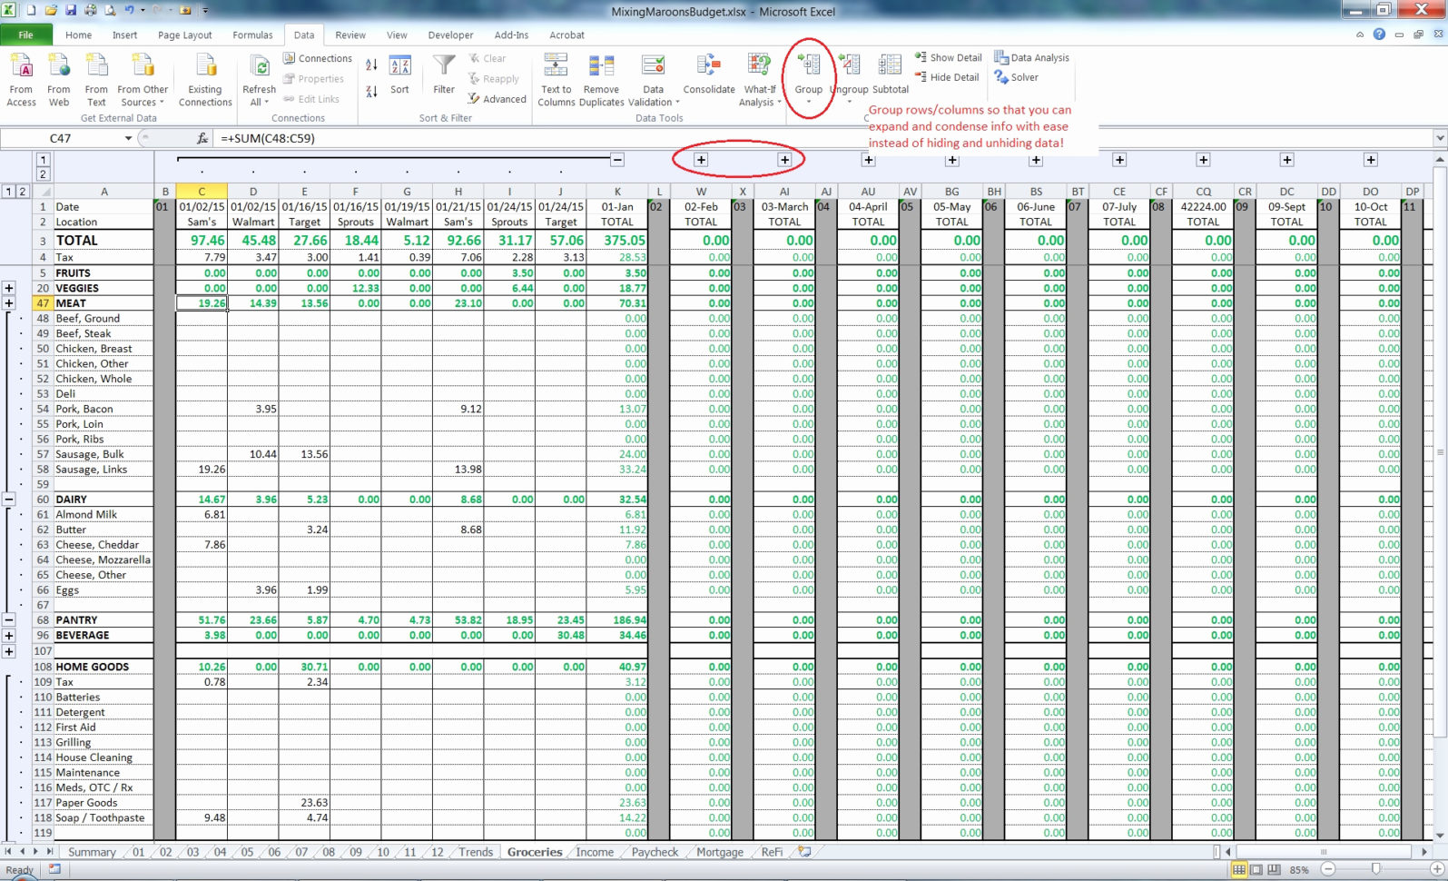Open Excel Help question mark icon
This screenshot has height=881, width=1448.
(1379, 35)
